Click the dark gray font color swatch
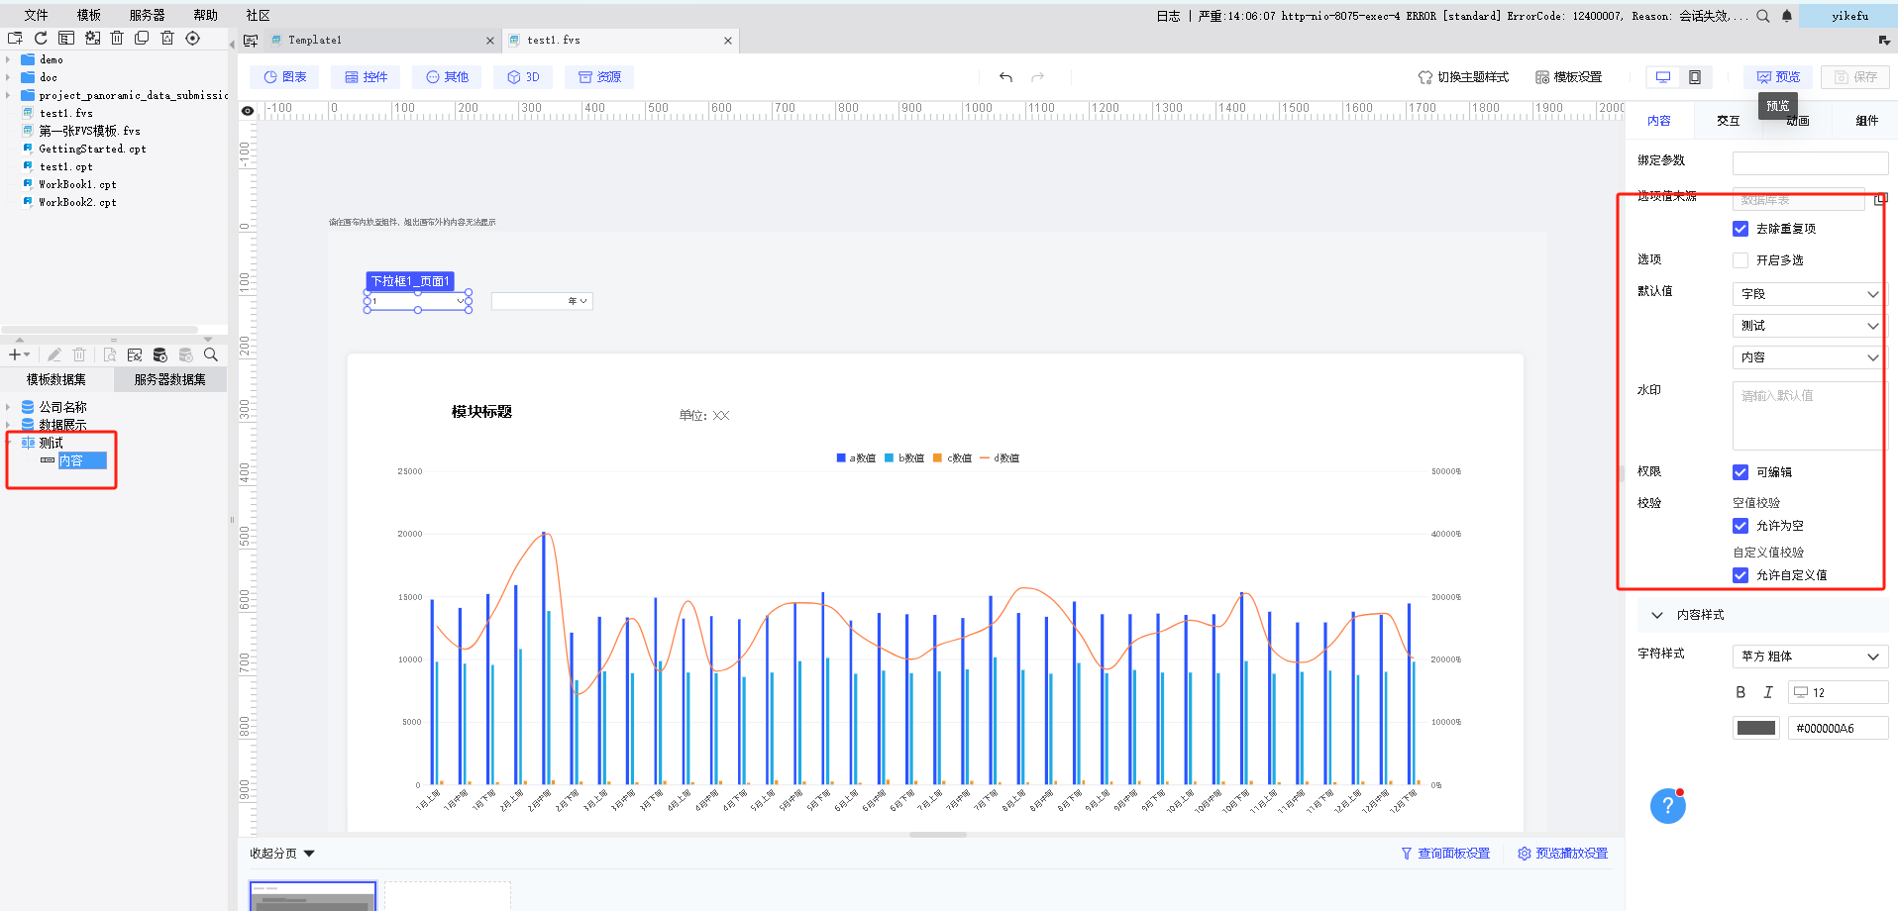 1756,728
